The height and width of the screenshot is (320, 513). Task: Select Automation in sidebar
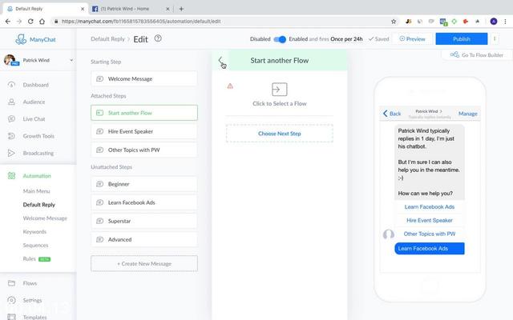pos(37,176)
